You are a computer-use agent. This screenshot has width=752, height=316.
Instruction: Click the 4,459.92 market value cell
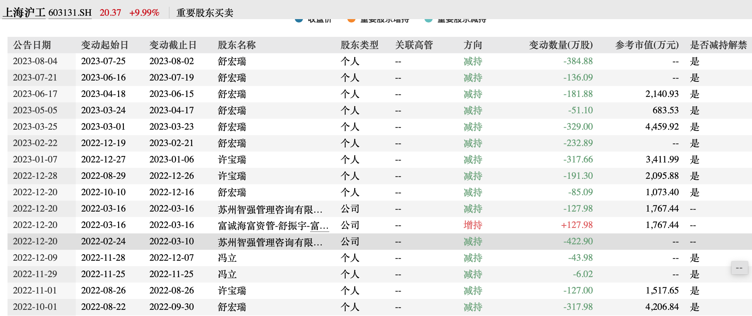[662, 127]
